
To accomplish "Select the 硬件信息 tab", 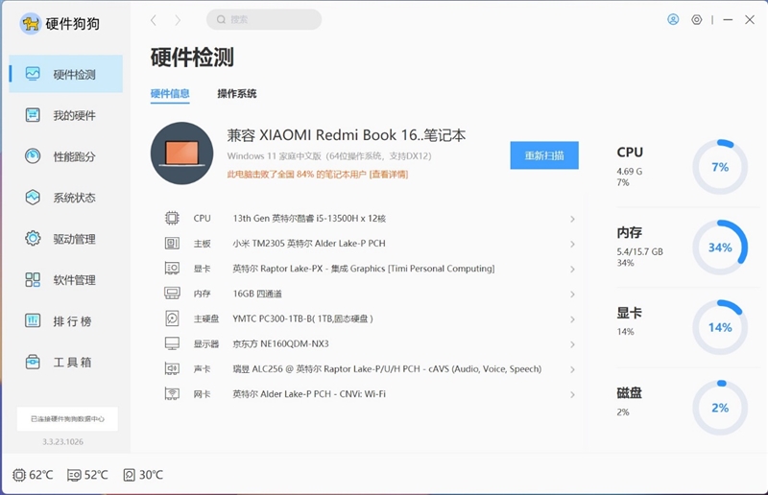I will [170, 94].
